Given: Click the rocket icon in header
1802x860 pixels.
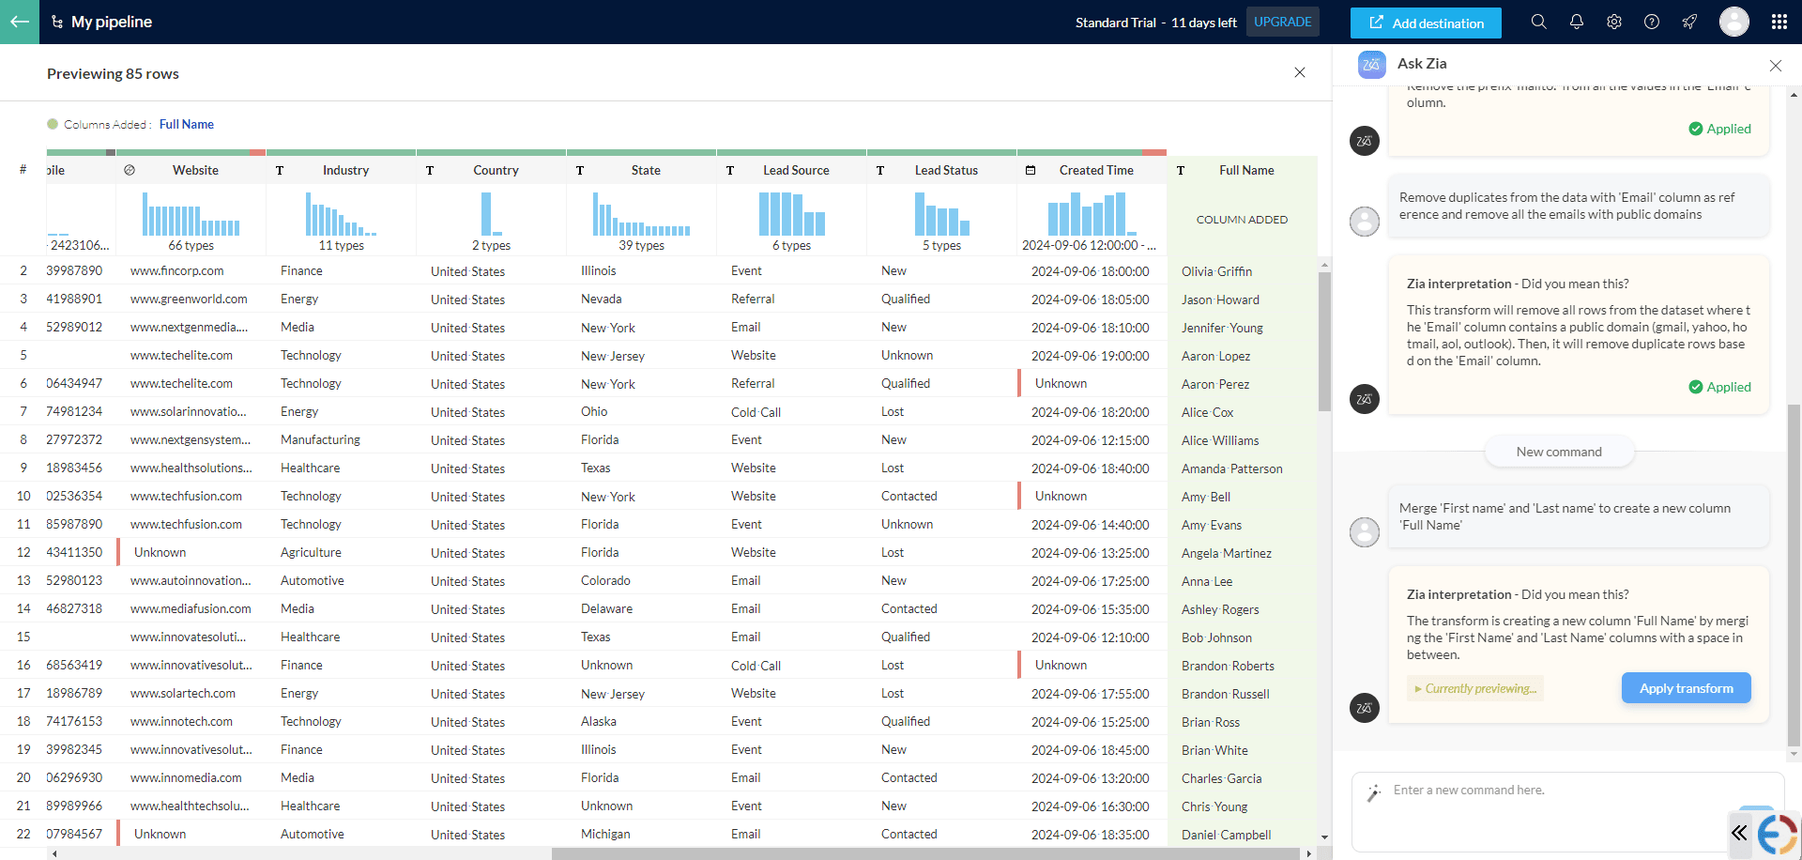Looking at the screenshot, I should (1688, 22).
